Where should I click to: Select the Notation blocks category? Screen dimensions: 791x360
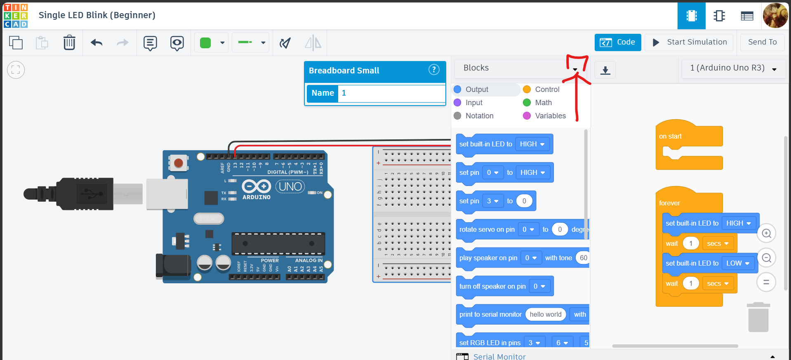click(x=473, y=116)
